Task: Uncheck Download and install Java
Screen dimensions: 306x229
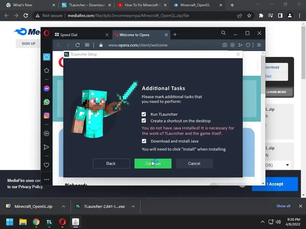Action: coord(144,141)
